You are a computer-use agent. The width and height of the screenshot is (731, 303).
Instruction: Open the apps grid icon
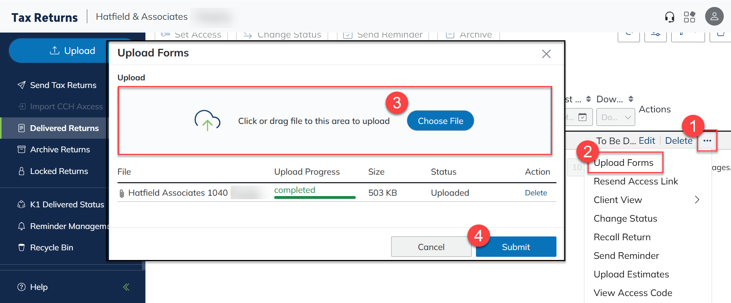pyautogui.click(x=690, y=17)
